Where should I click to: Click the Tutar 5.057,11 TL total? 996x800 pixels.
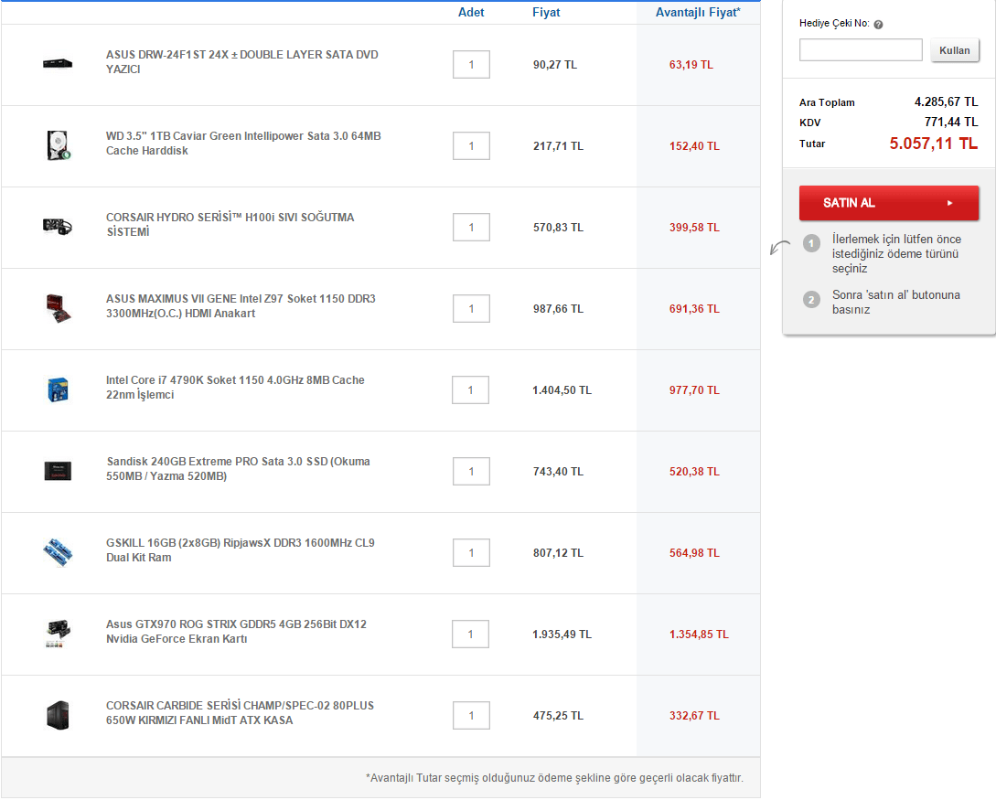pos(933,144)
